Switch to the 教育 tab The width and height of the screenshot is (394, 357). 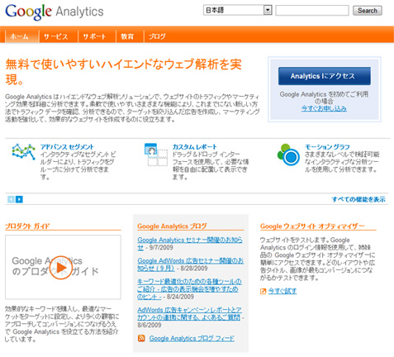pos(127,36)
